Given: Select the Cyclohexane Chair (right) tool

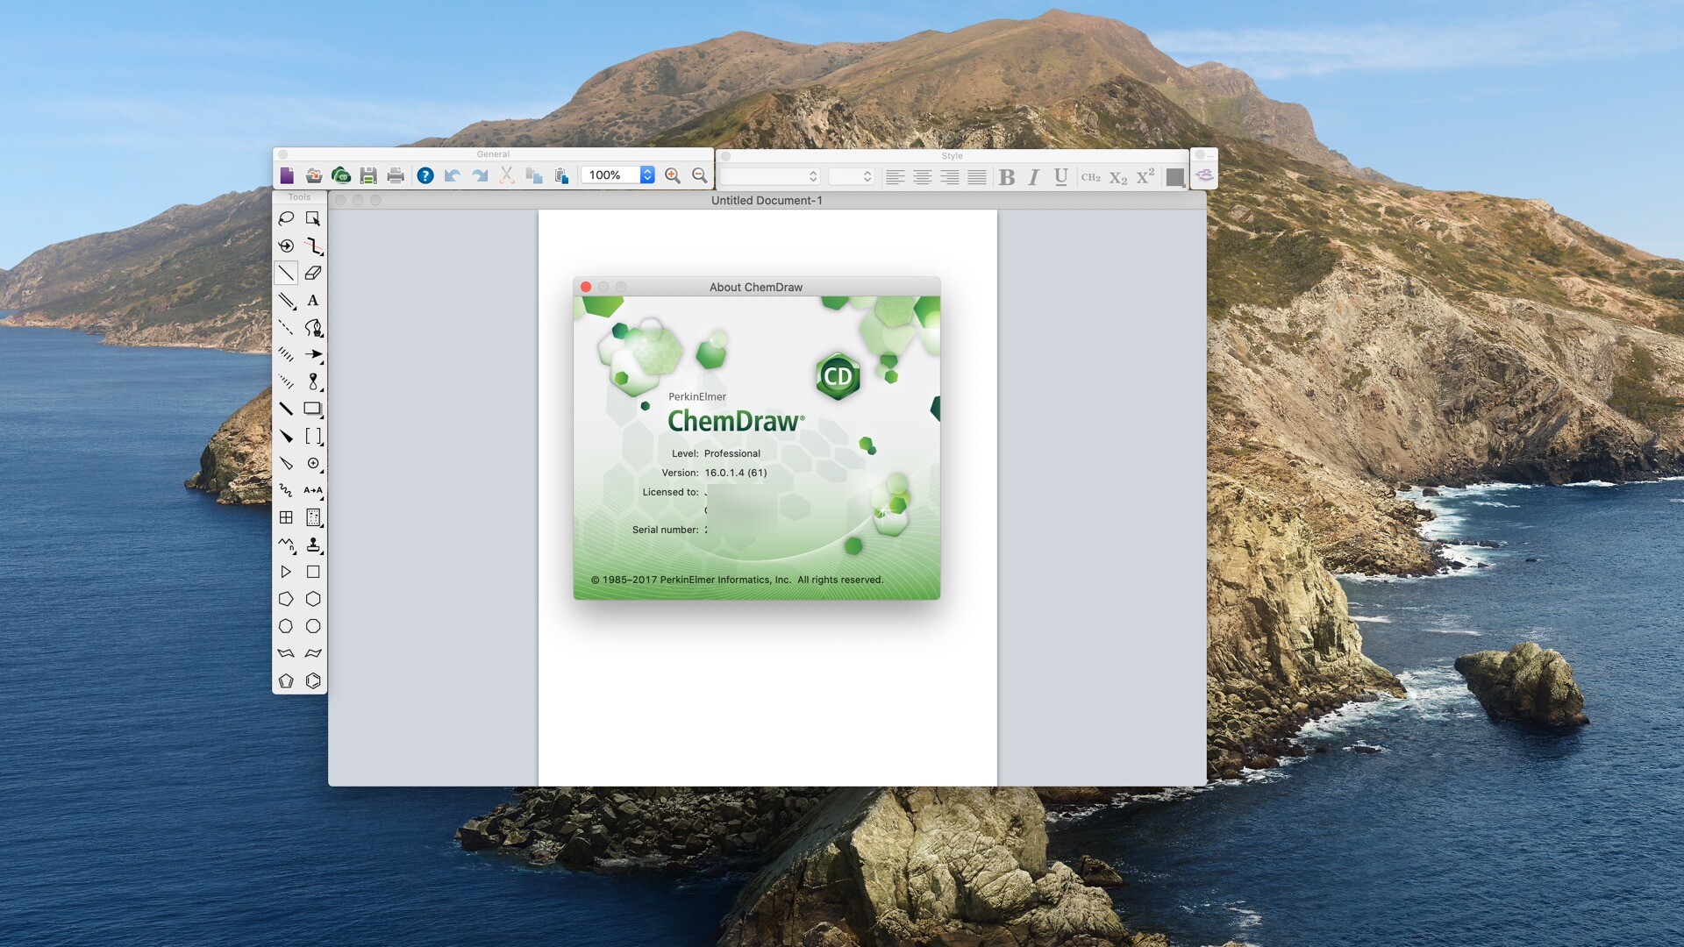Looking at the screenshot, I should click(313, 653).
